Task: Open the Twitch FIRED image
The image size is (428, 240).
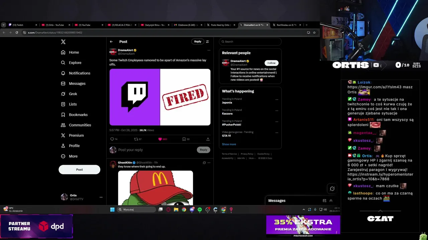Action: [160, 97]
